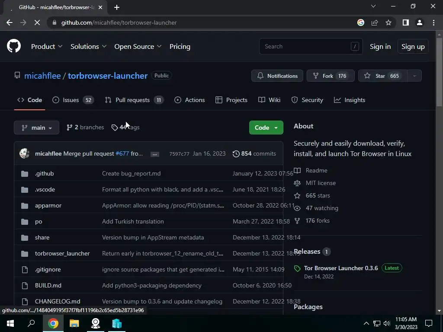Open the apparmor folder
Viewport: 443px width, 332px height.
click(x=48, y=205)
